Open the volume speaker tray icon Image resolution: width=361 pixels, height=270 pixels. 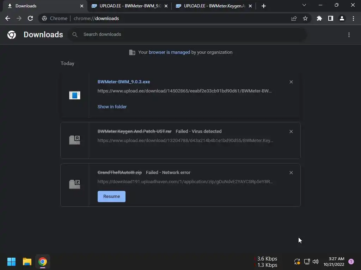click(x=316, y=262)
